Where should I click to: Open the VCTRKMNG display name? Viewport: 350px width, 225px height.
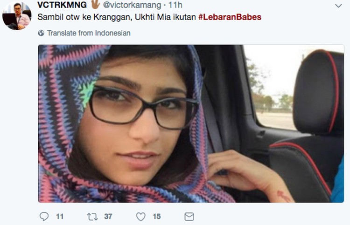(x=62, y=5)
